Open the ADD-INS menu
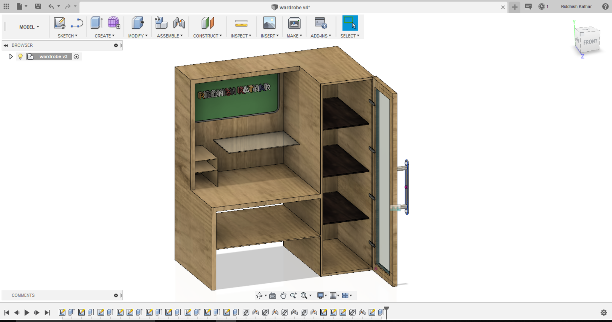 tap(321, 36)
